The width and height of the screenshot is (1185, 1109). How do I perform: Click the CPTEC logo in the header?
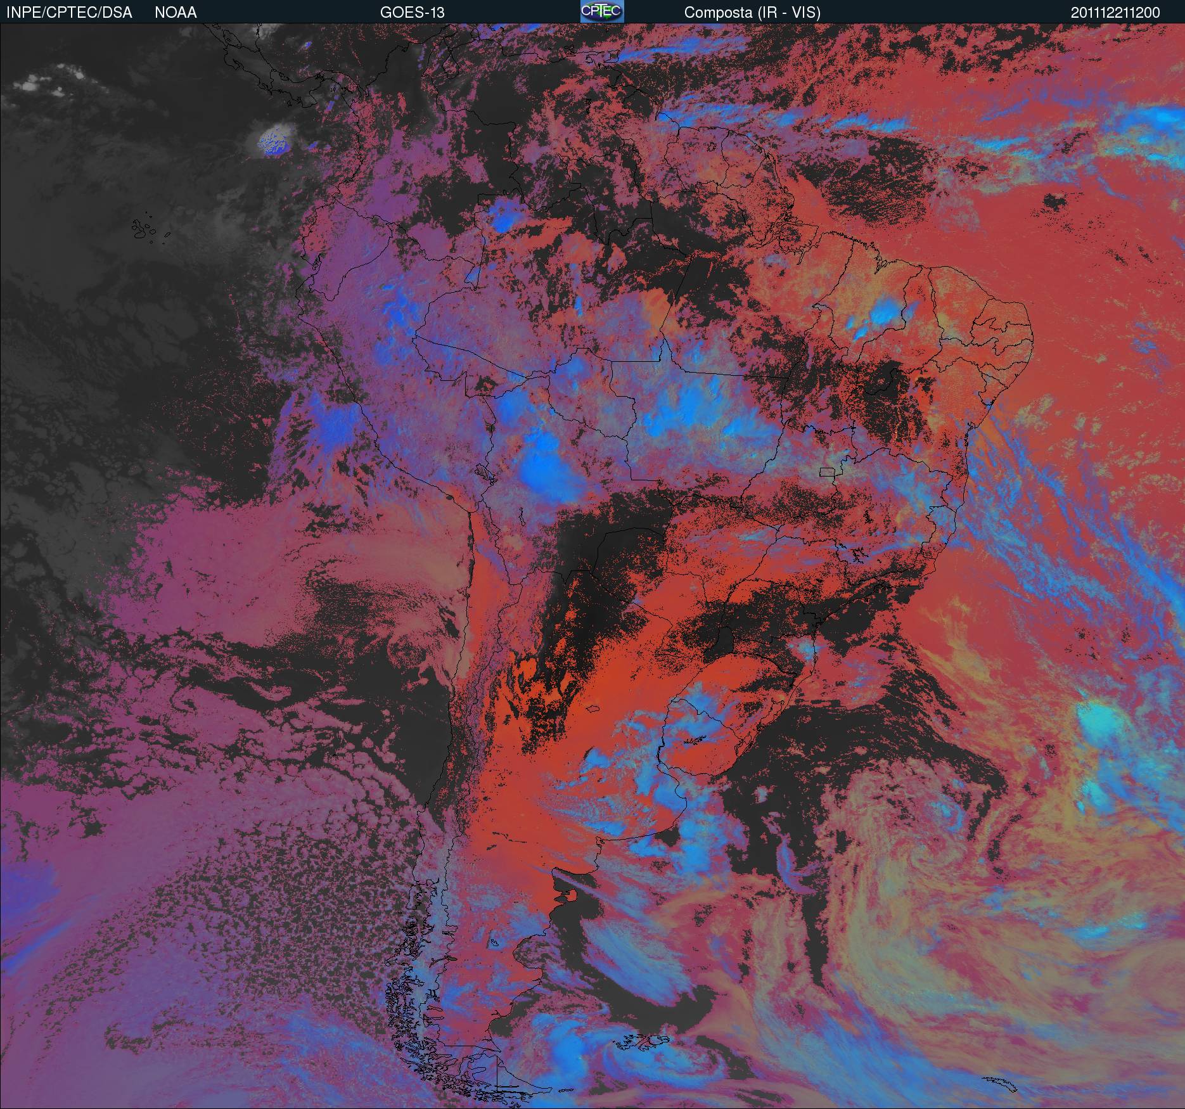pos(602,11)
